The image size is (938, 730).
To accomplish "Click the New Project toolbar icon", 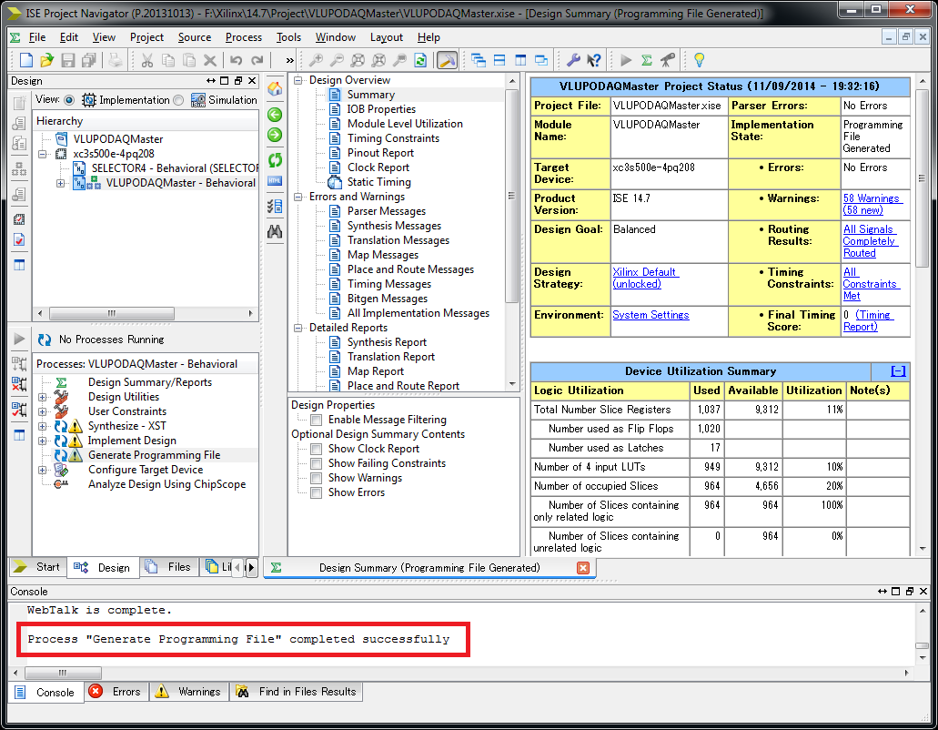I will tap(26, 60).
